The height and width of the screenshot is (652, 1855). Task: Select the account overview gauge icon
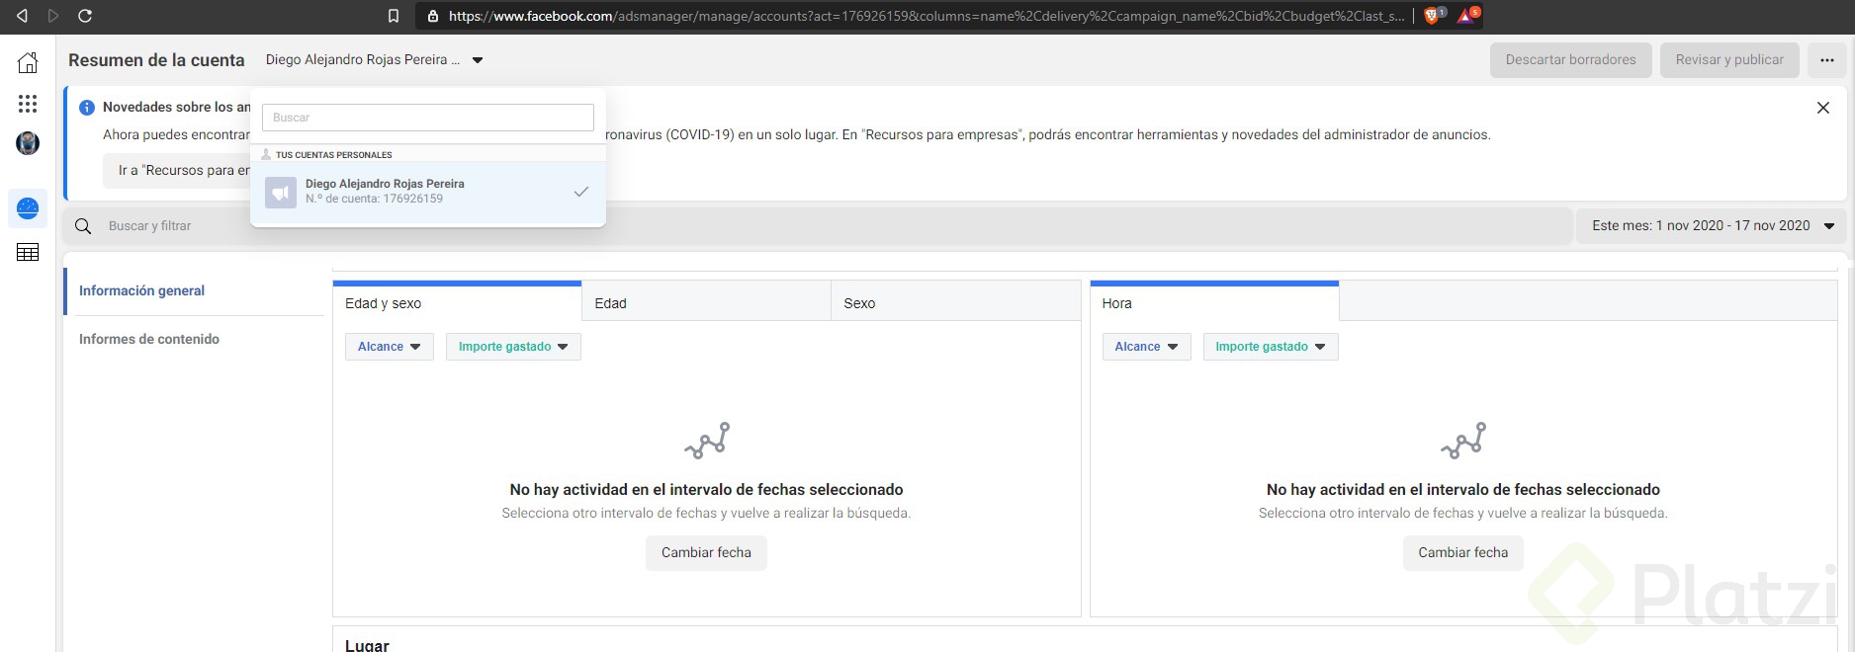[28, 208]
